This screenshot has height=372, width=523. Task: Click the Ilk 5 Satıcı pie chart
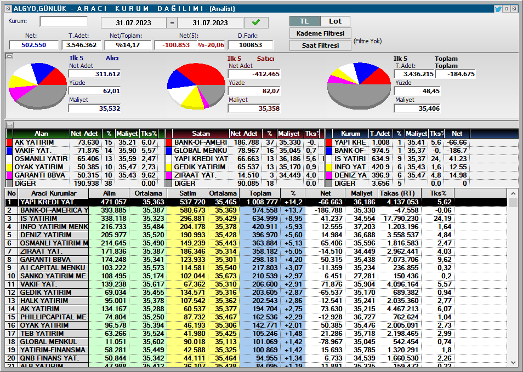coord(196,86)
